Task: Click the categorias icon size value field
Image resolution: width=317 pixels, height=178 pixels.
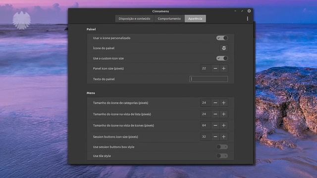Action: tap(206, 103)
